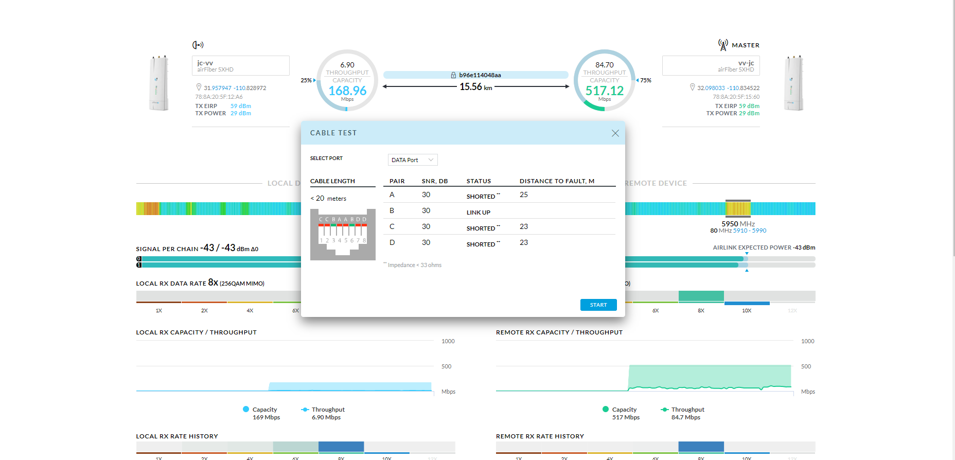Click the 5950 MHz marker on remote spectrum
The image size is (955, 460).
coord(738,208)
